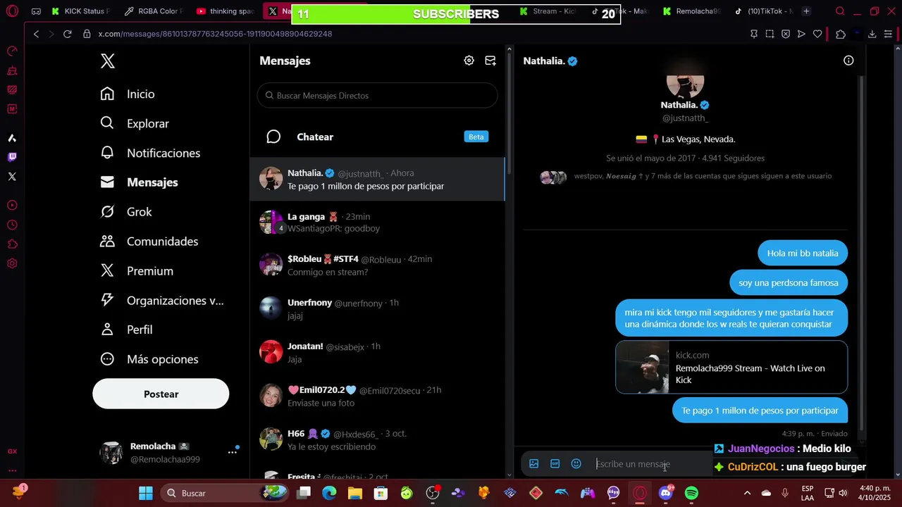Expand Más opciones menu
The height and width of the screenshot is (507, 902).
point(149,359)
